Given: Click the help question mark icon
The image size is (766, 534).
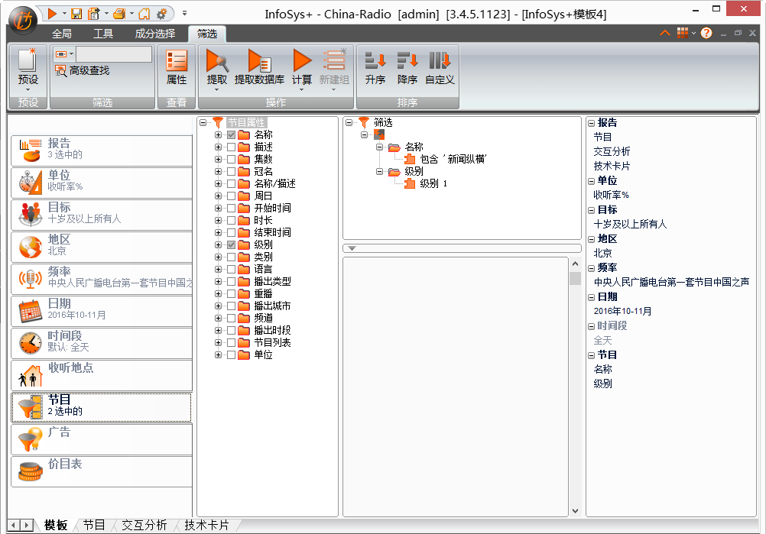Looking at the screenshot, I should click(x=706, y=33).
